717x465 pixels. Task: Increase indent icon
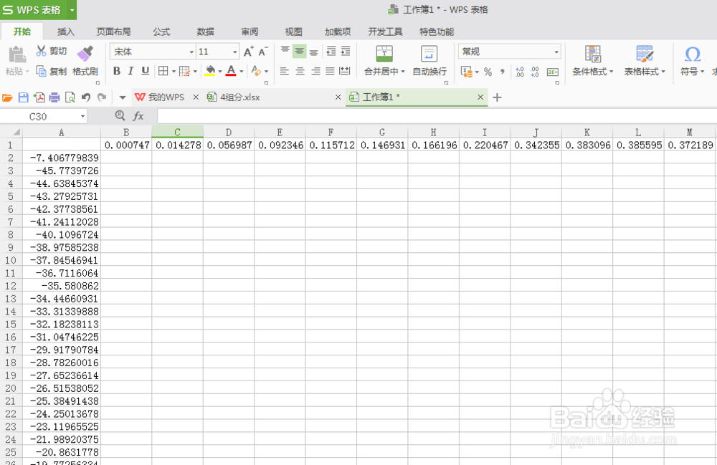pos(346,51)
